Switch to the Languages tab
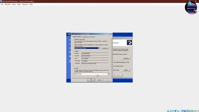This screenshot has height=112, width=199. pos(85,37)
